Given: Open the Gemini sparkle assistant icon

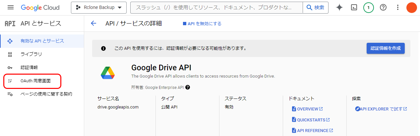Looking at the screenshot, I should (339, 7).
